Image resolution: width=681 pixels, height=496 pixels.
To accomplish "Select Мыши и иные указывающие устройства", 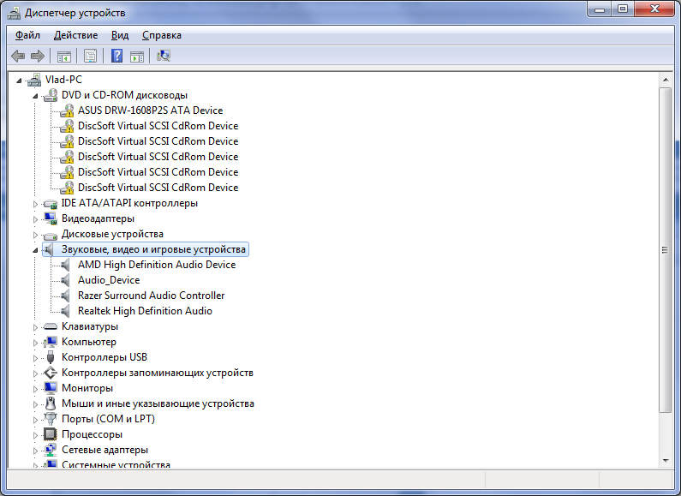I will [x=158, y=403].
